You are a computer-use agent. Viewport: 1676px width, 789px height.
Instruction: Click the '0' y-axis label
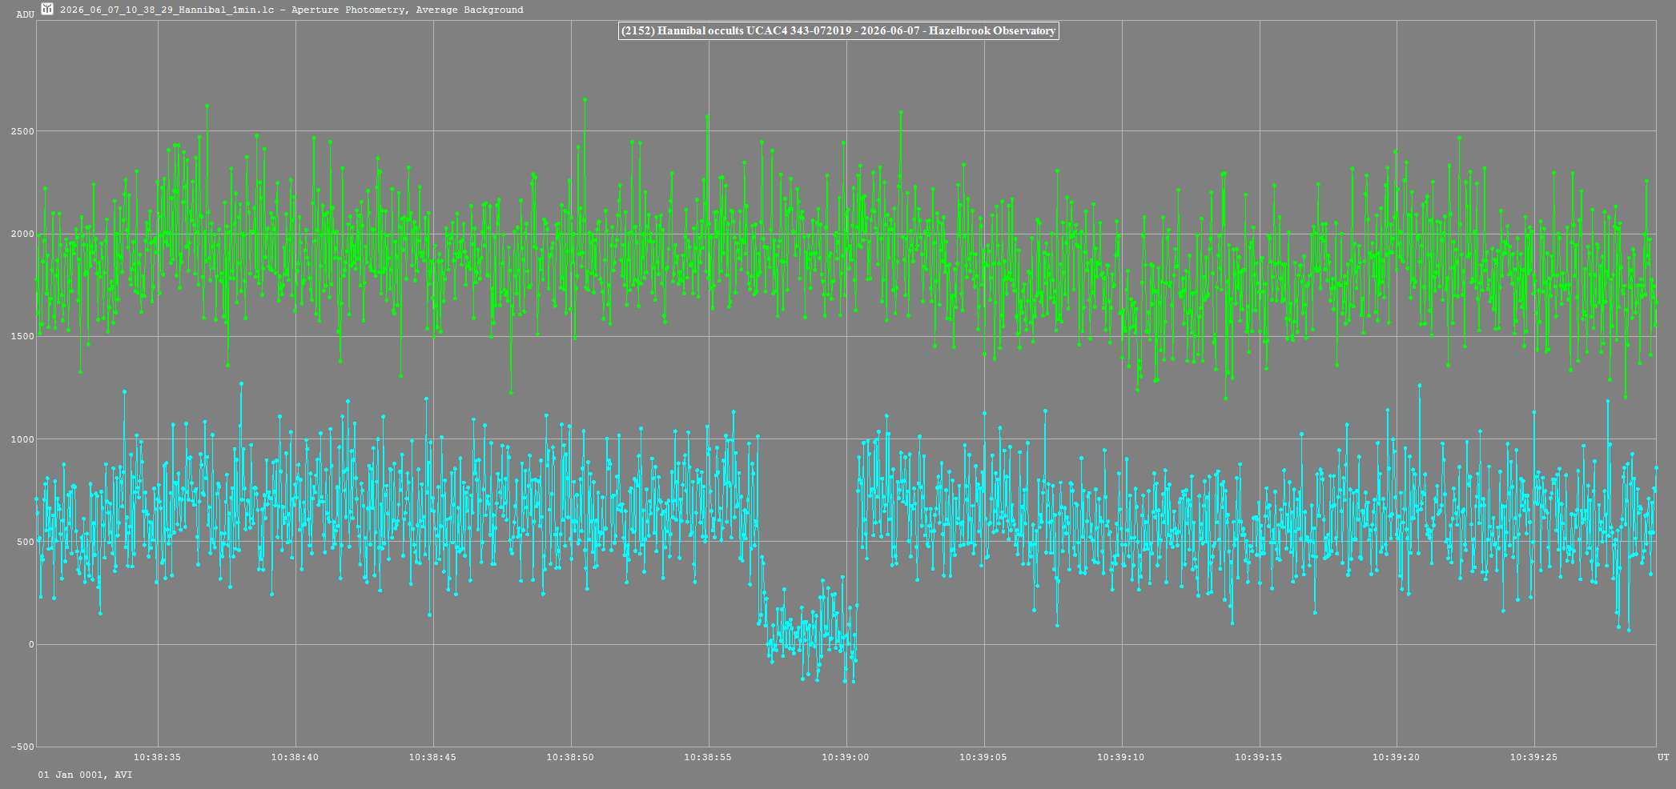coord(32,645)
